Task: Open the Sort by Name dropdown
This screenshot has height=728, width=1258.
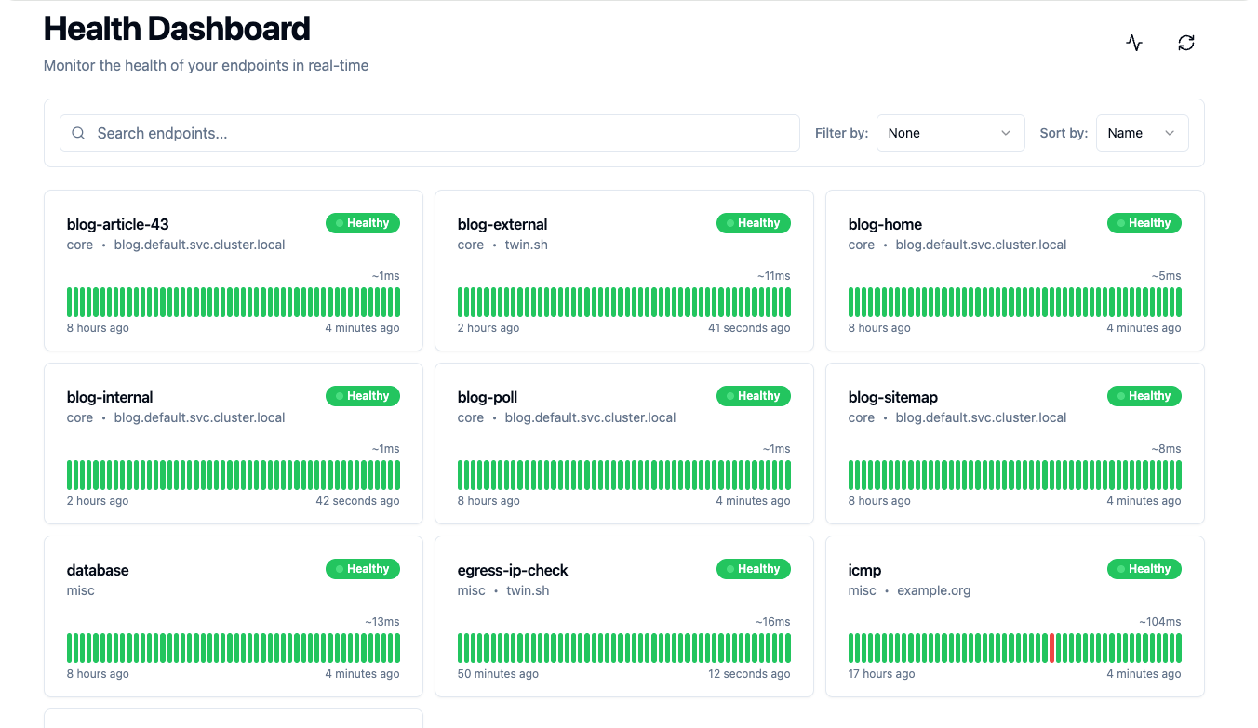Action: pyautogui.click(x=1142, y=133)
